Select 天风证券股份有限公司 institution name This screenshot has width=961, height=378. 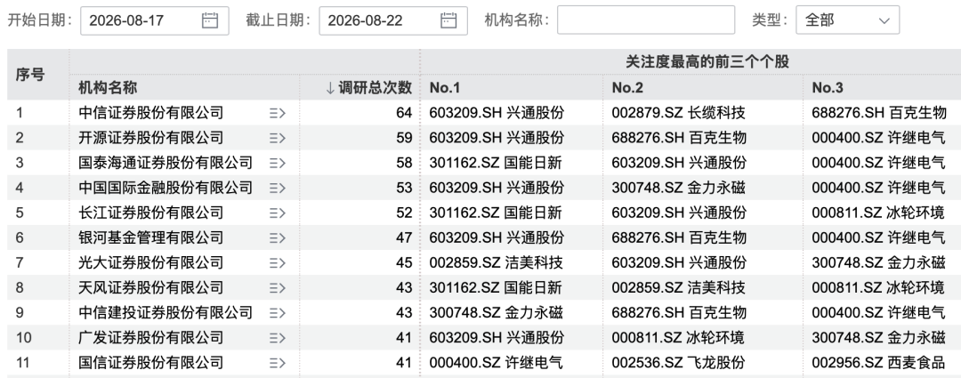150,287
